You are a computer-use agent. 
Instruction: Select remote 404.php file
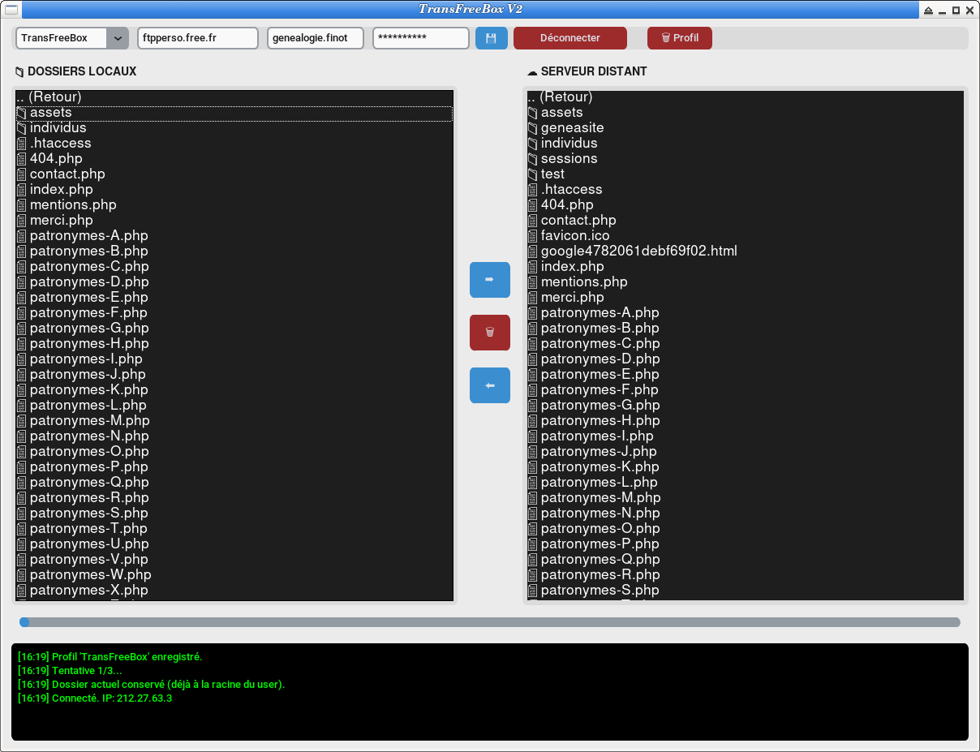(x=746, y=205)
